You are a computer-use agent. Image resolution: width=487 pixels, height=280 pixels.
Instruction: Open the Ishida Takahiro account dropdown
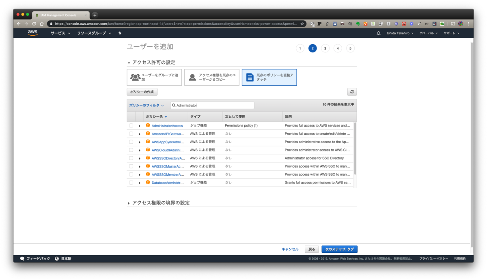pyautogui.click(x=400, y=33)
